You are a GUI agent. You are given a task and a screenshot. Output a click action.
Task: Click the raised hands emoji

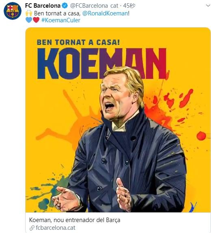point(29,13)
